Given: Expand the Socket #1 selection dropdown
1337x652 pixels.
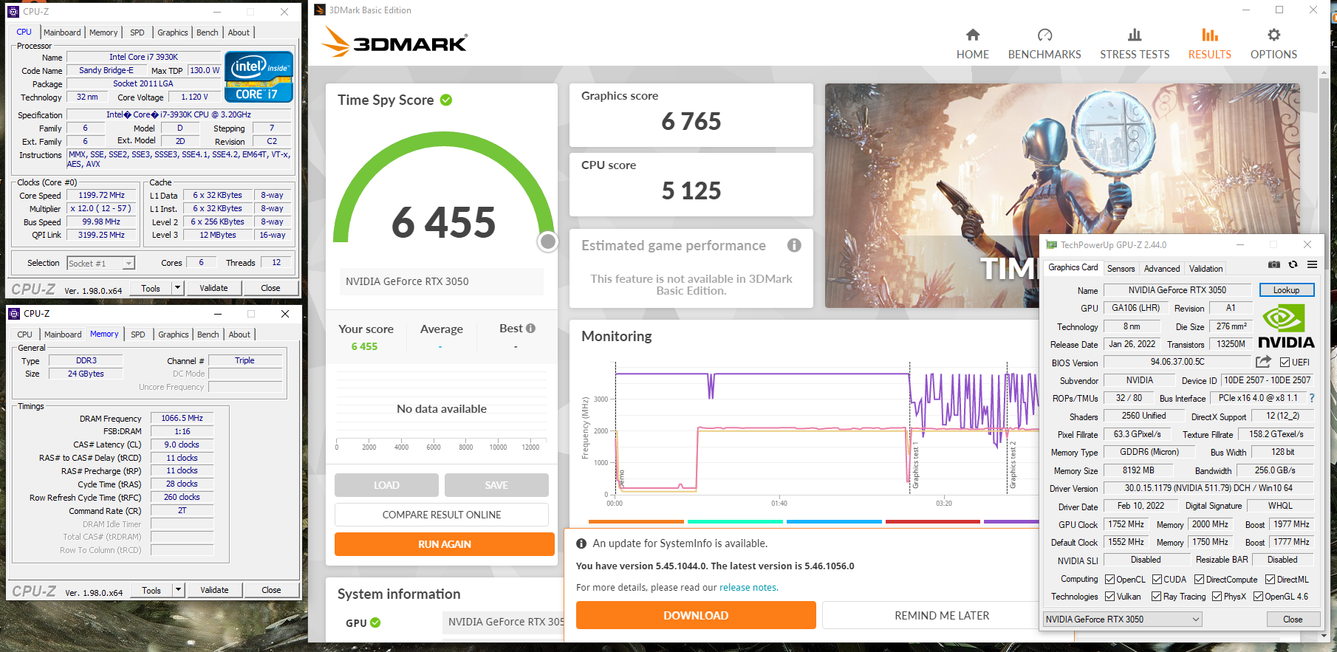Looking at the screenshot, I should 129,264.
